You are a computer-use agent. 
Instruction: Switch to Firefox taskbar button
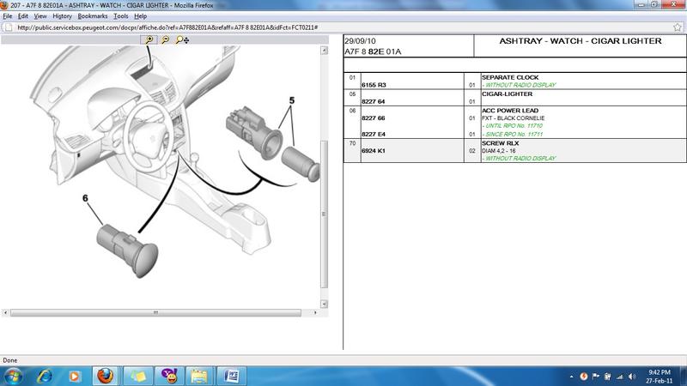105,376
